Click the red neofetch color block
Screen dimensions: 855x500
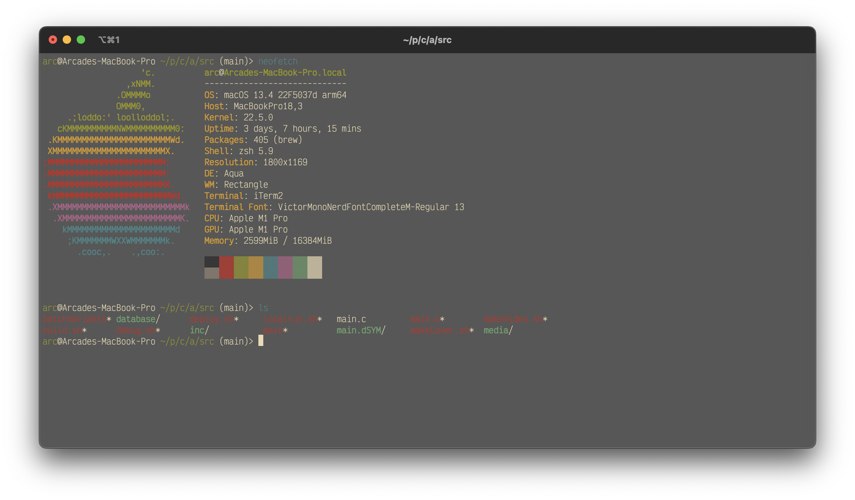point(227,268)
